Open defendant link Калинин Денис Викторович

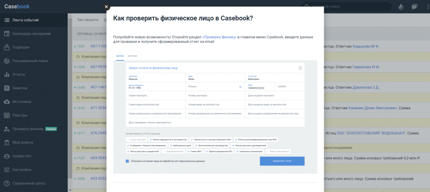coord(373,108)
